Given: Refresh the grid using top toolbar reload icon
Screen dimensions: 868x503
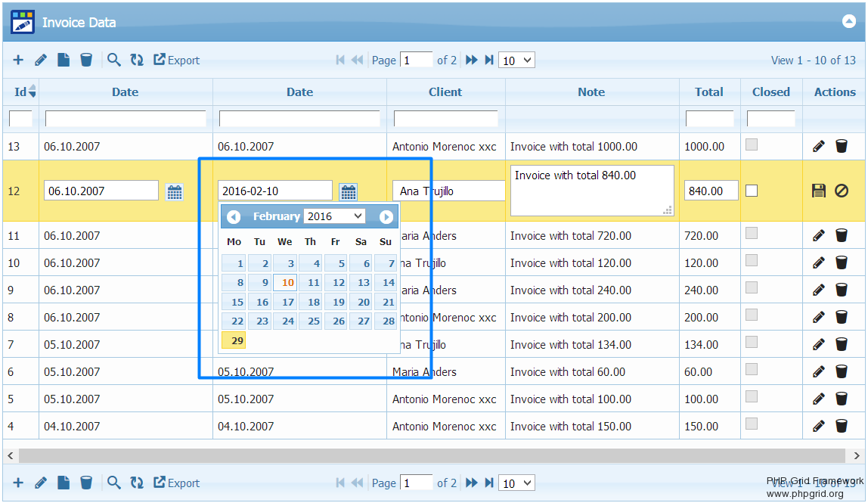Looking at the screenshot, I should pyautogui.click(x=137, y=60).
